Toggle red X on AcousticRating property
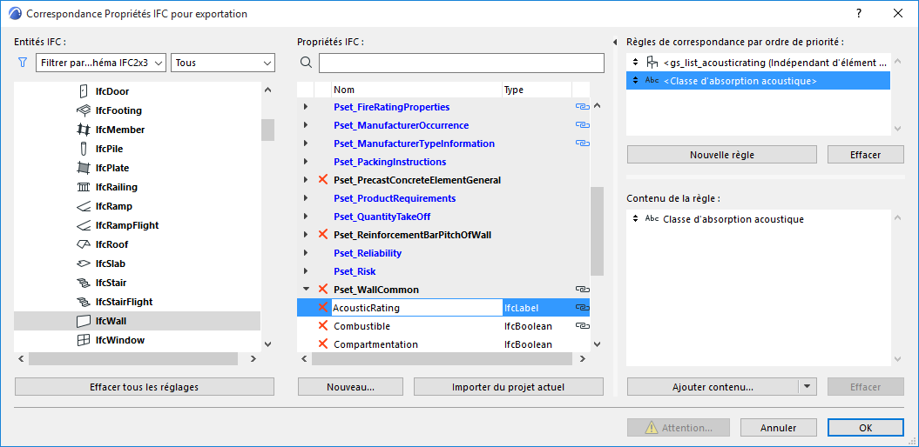 click(x=322, y=307)
